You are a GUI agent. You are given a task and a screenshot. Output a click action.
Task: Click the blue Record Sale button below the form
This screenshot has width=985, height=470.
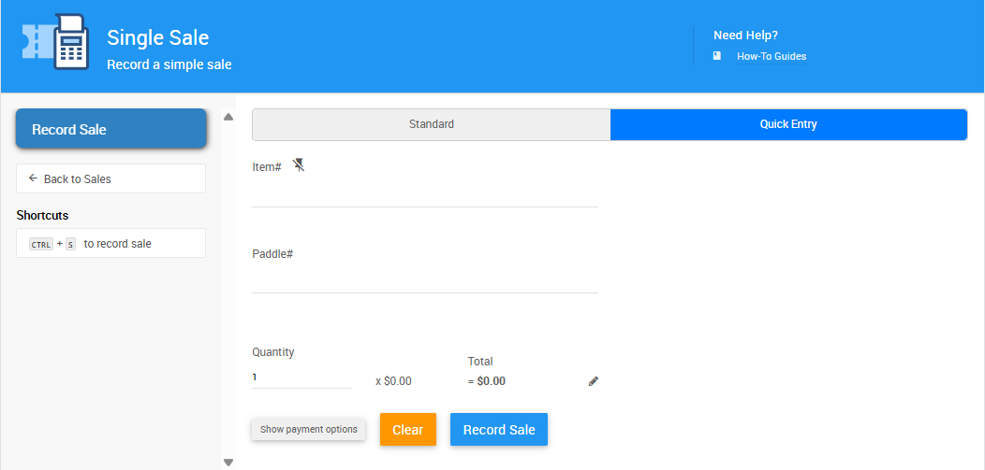click(x=498, y=430)
